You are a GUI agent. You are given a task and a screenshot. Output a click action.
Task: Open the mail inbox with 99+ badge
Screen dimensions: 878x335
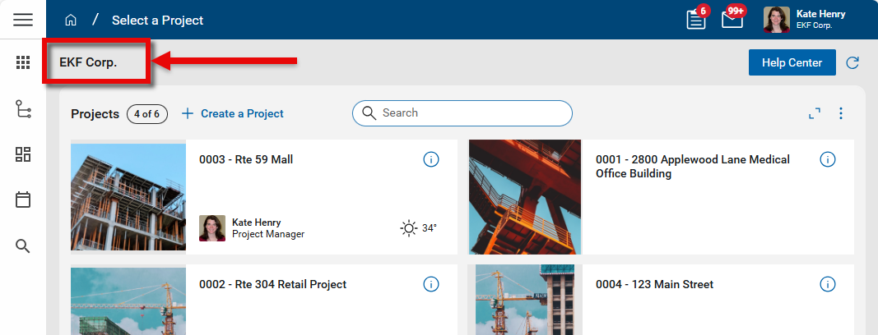[732, 20]
